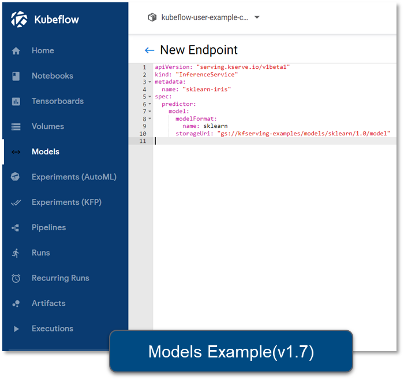The image size is (404, 380).
Task: Click line number 10 in the gutter
Action: pyautogui.click(x=143, y=134)
